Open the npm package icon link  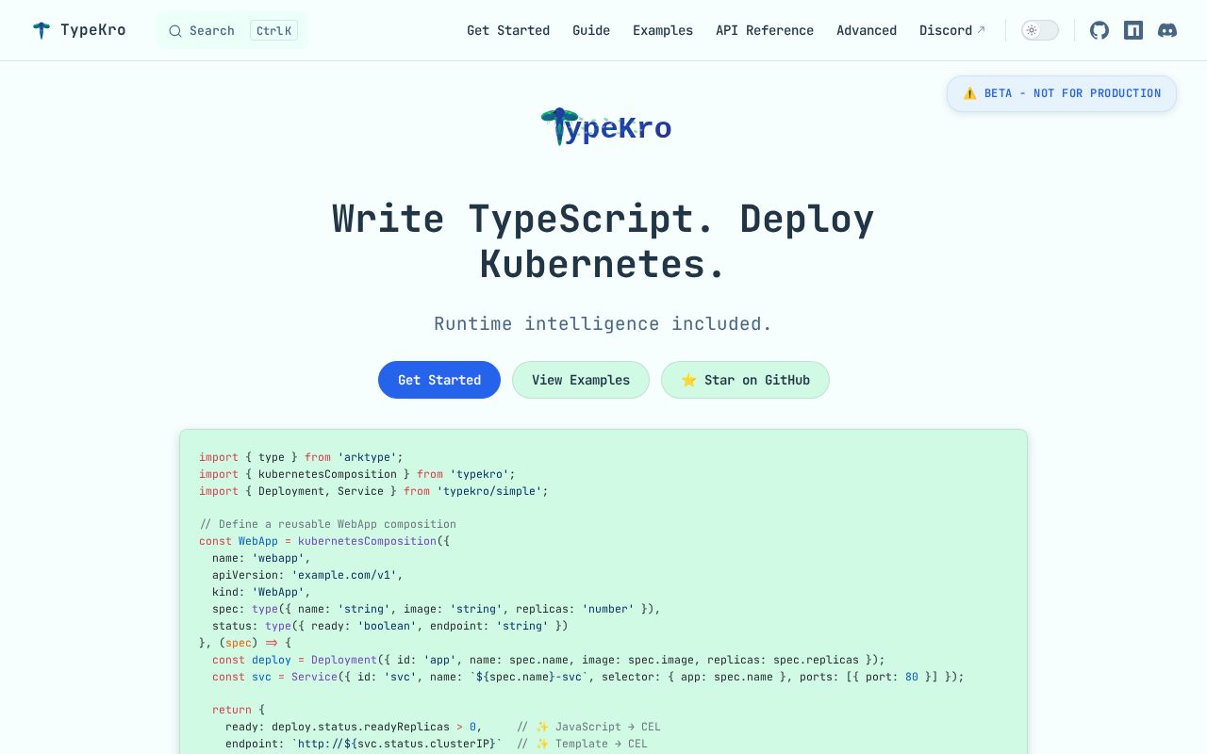coord(1133,30)
